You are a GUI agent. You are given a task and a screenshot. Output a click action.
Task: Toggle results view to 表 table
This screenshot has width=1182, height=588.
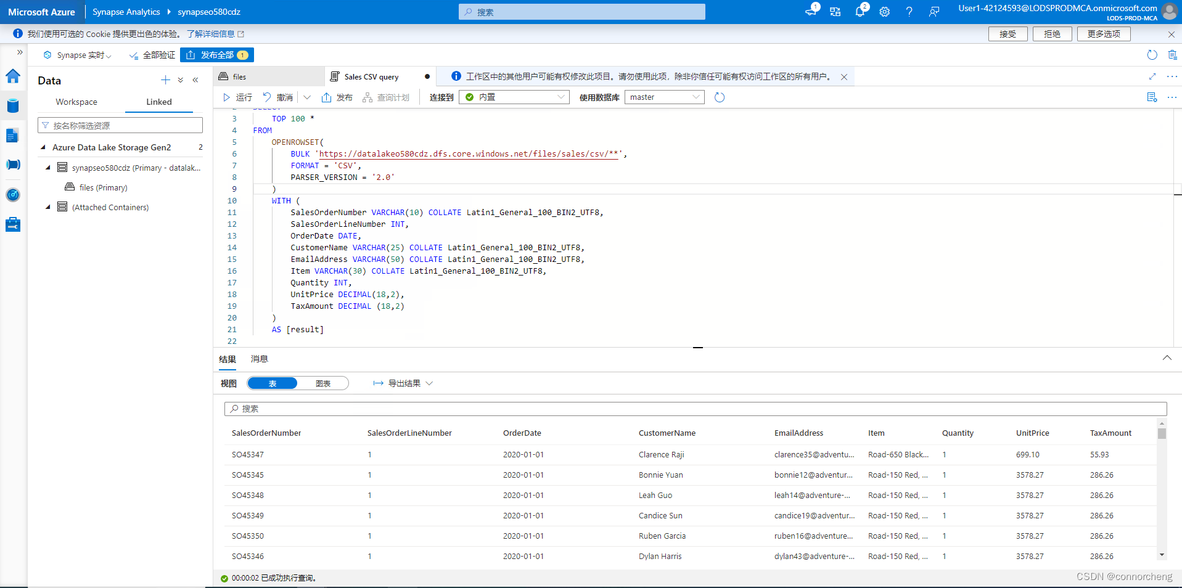tap(273, 383)
